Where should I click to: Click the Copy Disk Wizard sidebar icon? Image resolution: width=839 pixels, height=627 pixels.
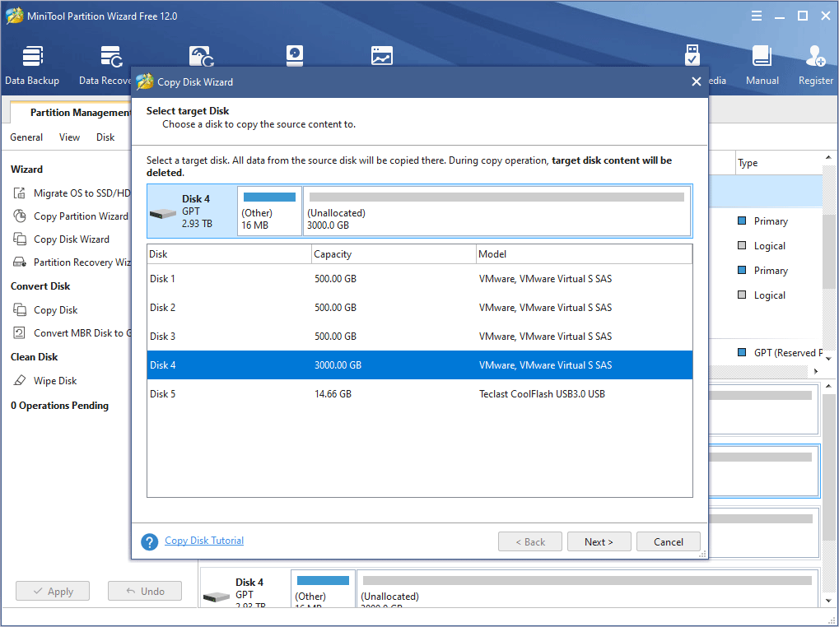click(x=20, y=239)
